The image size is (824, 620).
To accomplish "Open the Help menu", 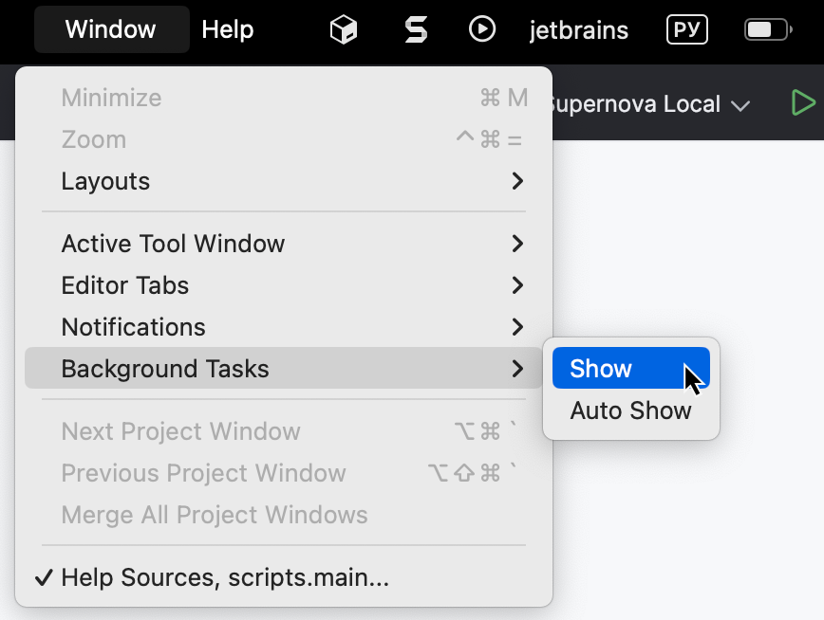I will coord(227,29).
